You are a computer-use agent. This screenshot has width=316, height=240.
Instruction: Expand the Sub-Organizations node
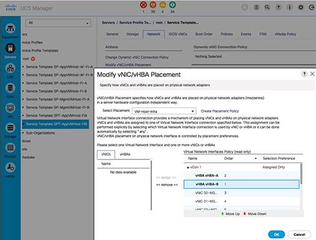click(x=23, y=133)
